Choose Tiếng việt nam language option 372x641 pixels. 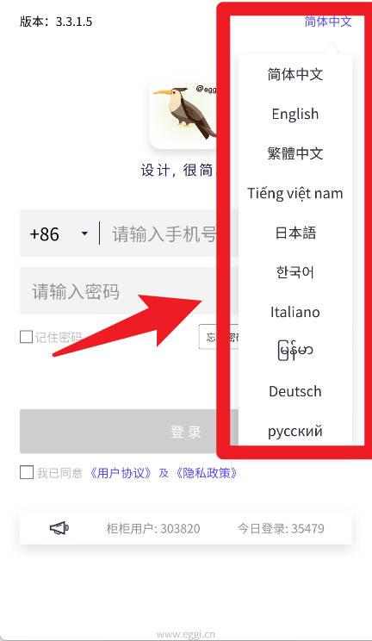pyautogui.click(x=294, y=193)
